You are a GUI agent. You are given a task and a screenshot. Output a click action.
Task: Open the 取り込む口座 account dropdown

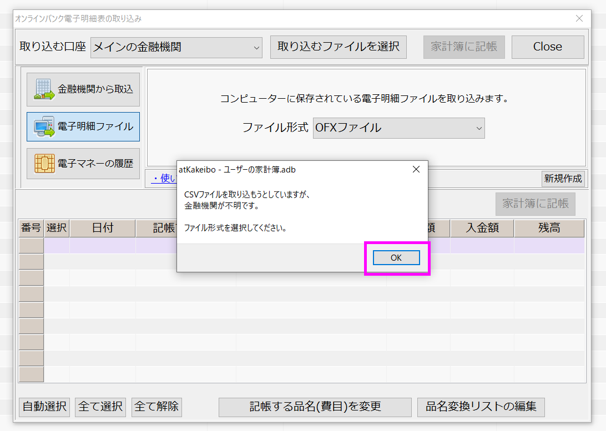coord(176,47)
